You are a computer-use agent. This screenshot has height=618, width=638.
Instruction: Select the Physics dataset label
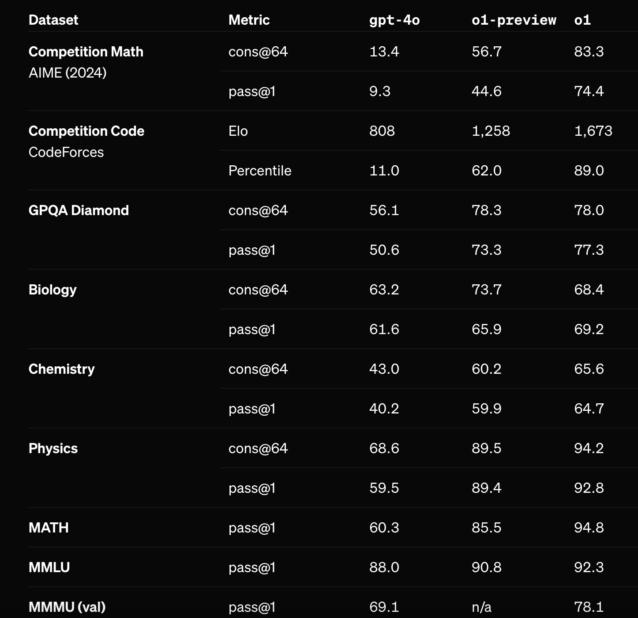(x=53, y=448)
